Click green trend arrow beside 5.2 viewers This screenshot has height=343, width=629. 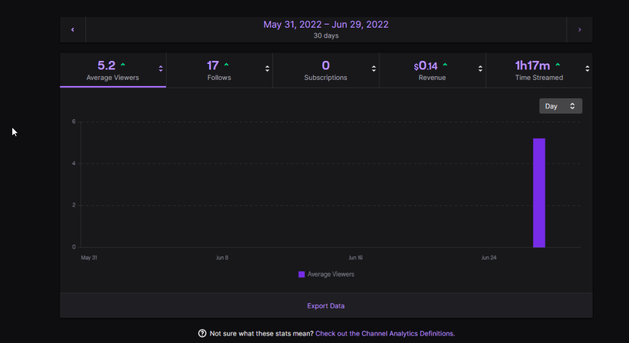[x=123, y=65]
